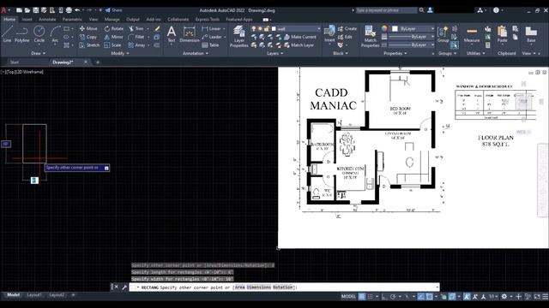
Task: Open the Measure tool
Action: click(472, 34)
